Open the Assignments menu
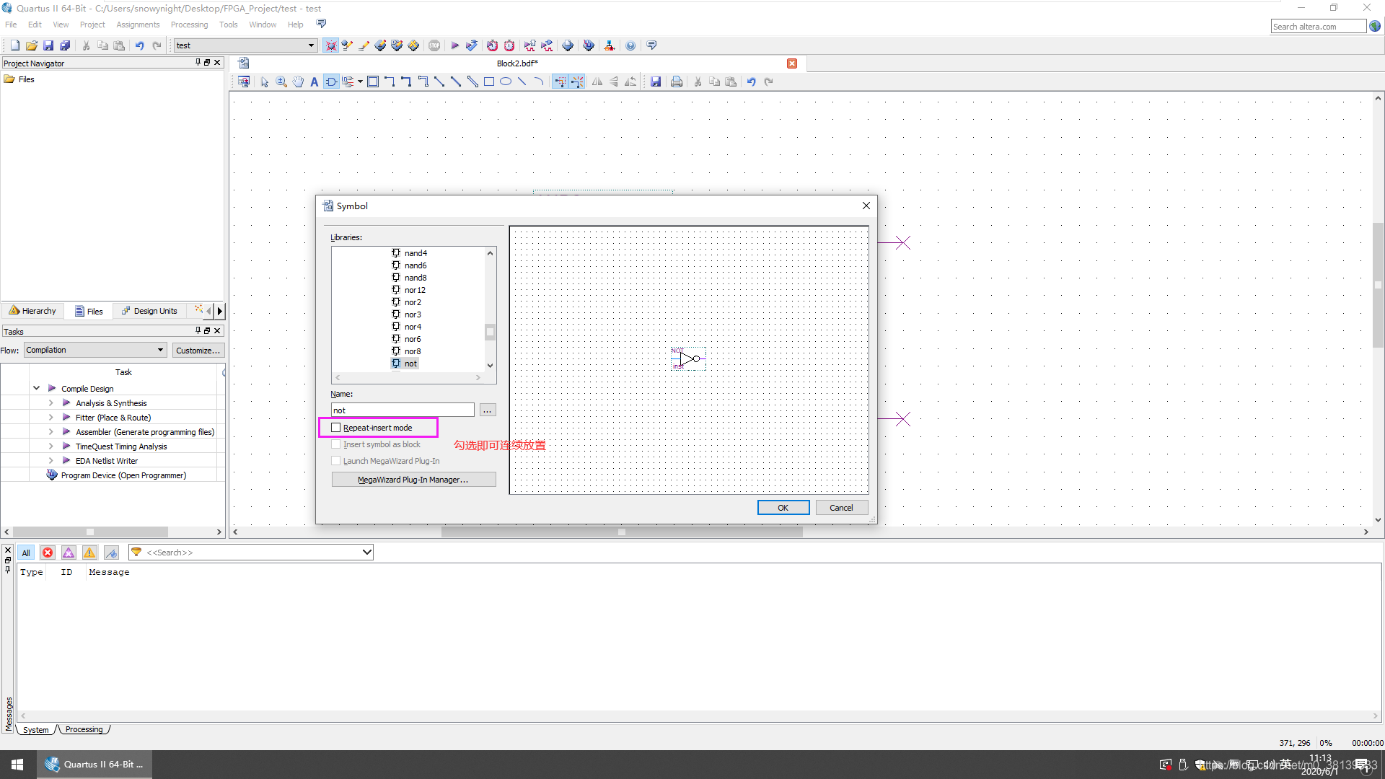This screenshot has width=1385, height=779. click(x=138, y=25)
